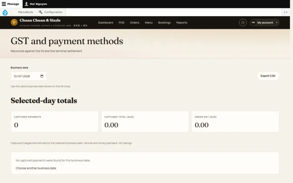The width and height of the screenshot is (293, 183).
Task: Click the Selected-day totals heading
Action: click(44, 101)
